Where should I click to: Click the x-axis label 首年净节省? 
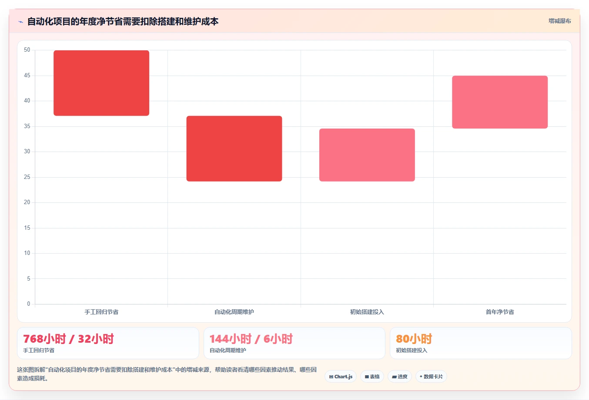(500, 312)
